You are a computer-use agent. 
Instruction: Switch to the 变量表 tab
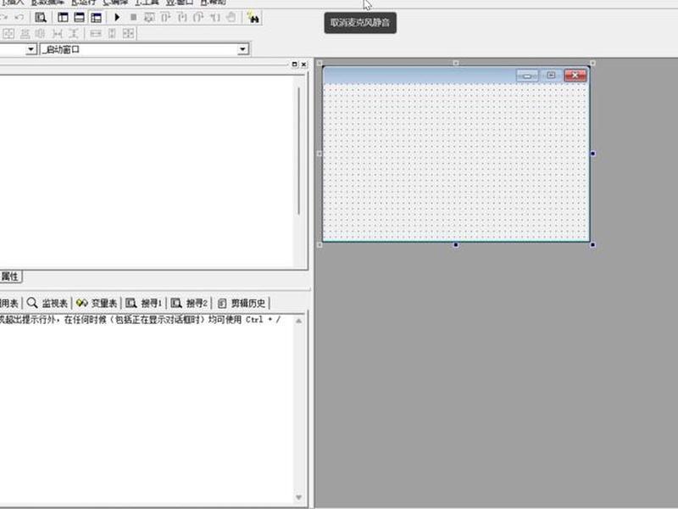[x=97, y=303]
